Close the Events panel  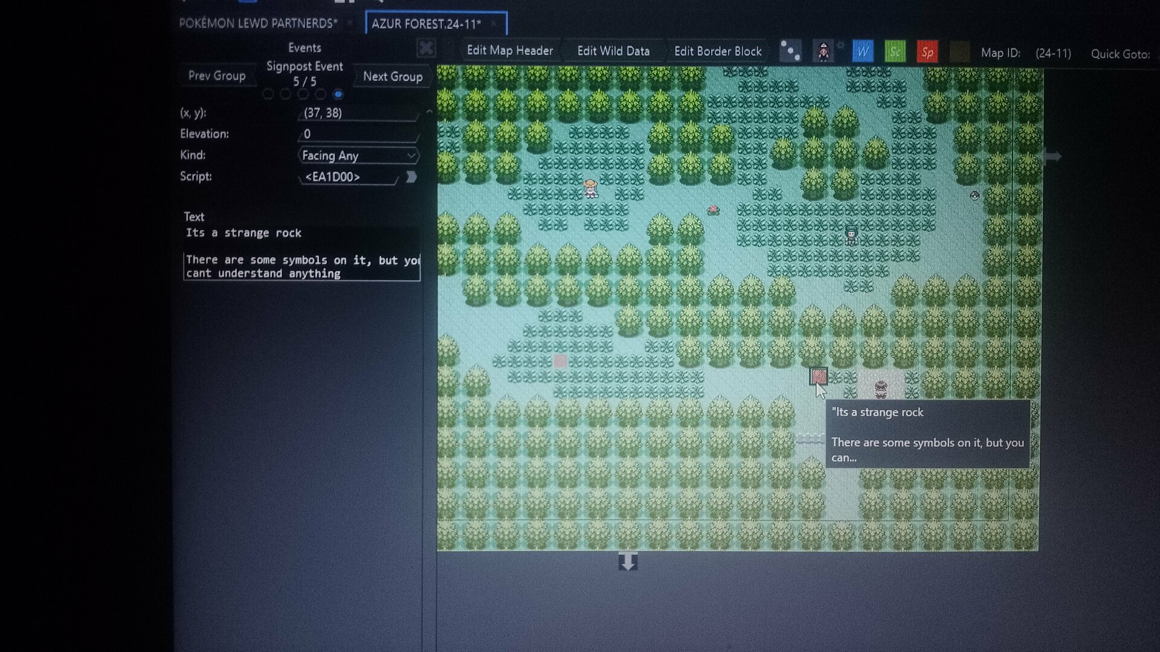coord(426,48)
